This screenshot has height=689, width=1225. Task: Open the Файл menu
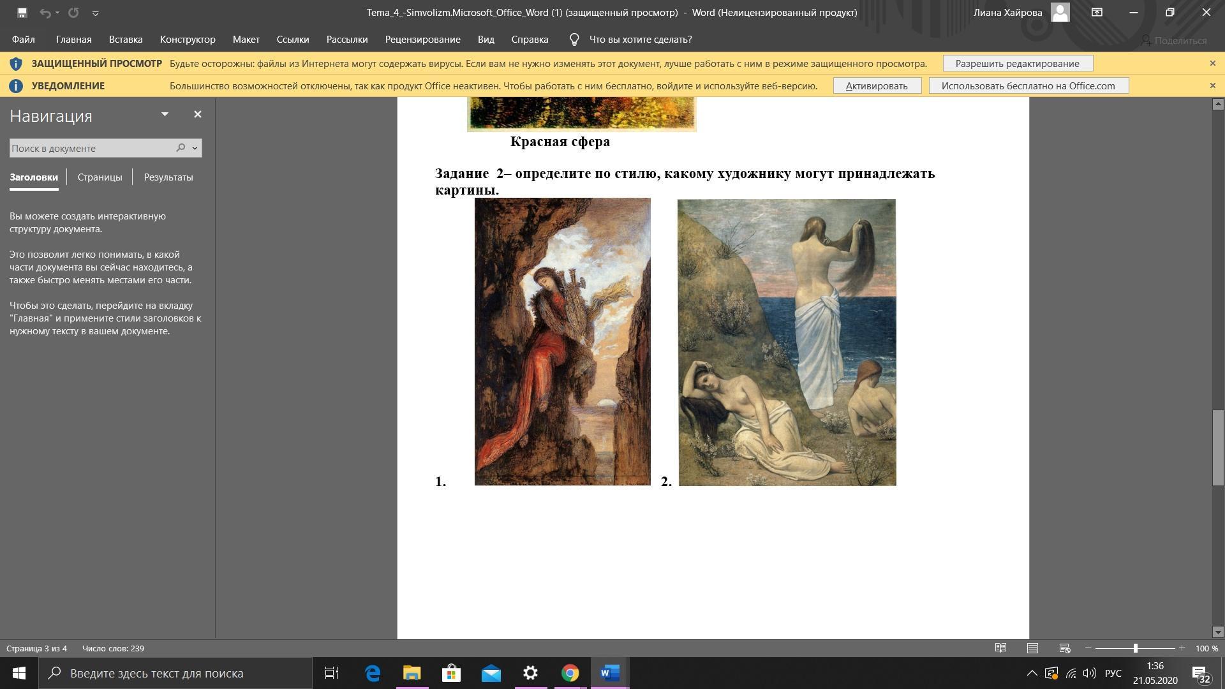(23, 40)
